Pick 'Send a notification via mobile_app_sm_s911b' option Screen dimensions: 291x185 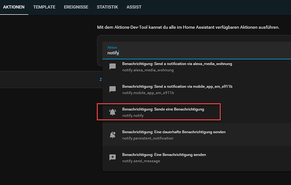pyautogui.click(x=177, y=86)
